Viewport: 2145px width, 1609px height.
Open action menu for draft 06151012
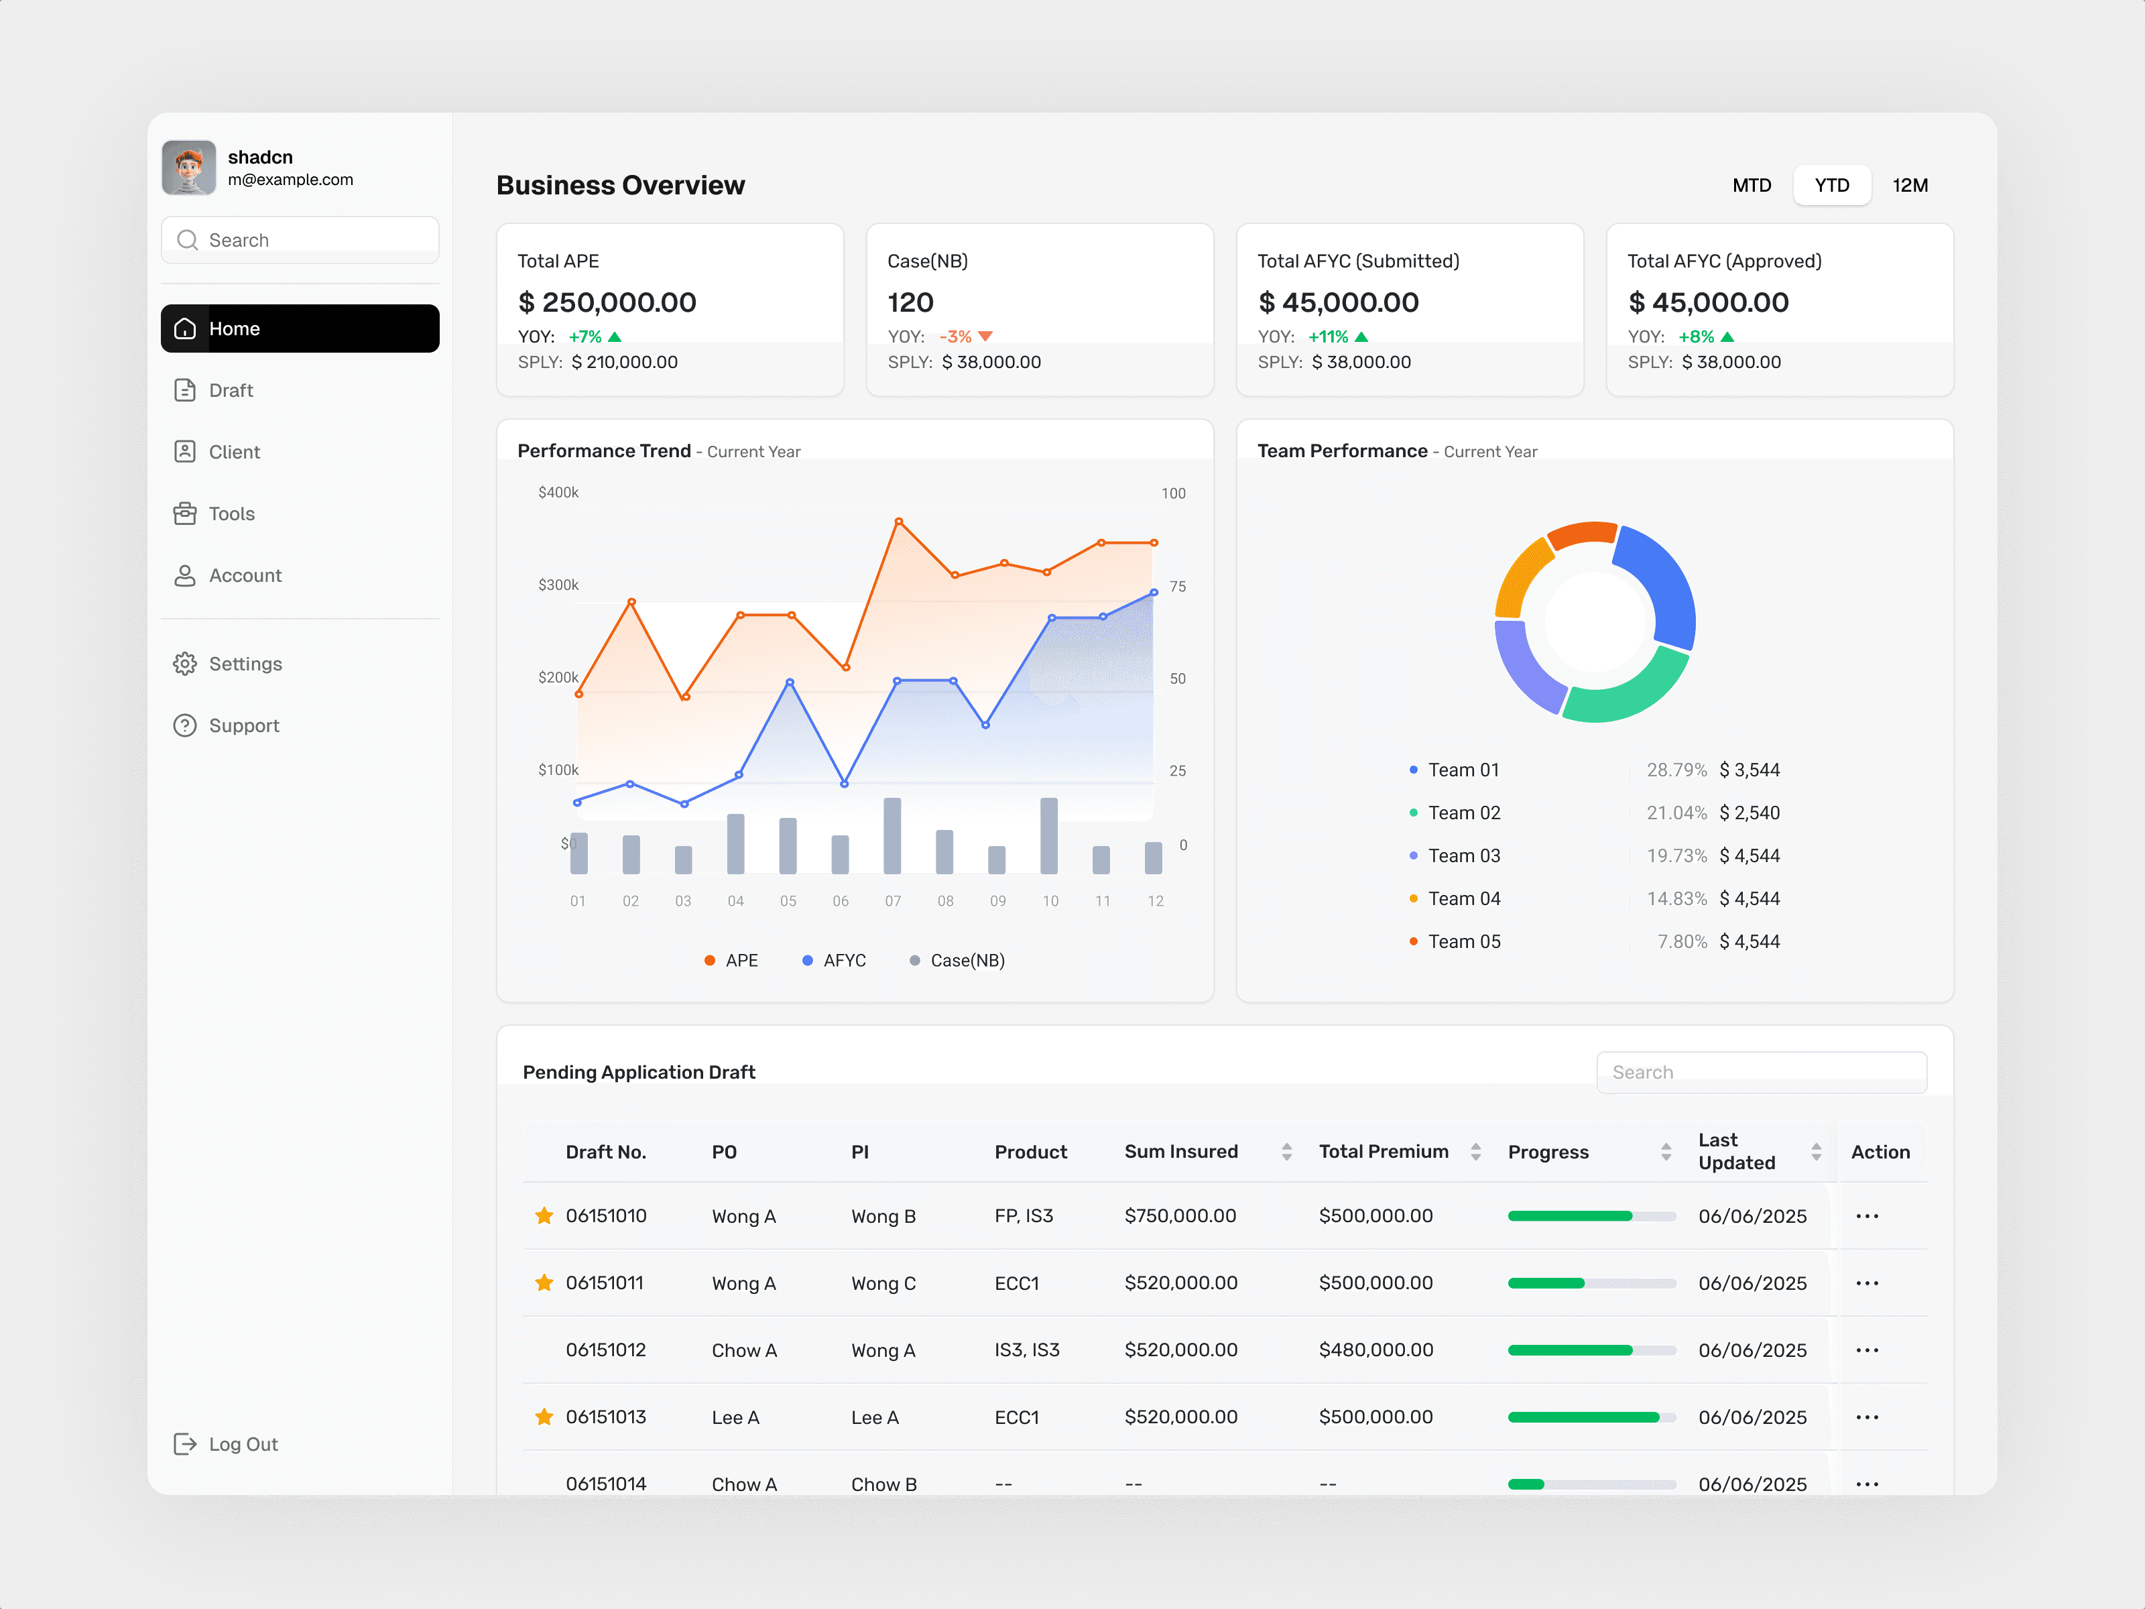click(x=1867, y=1350)
